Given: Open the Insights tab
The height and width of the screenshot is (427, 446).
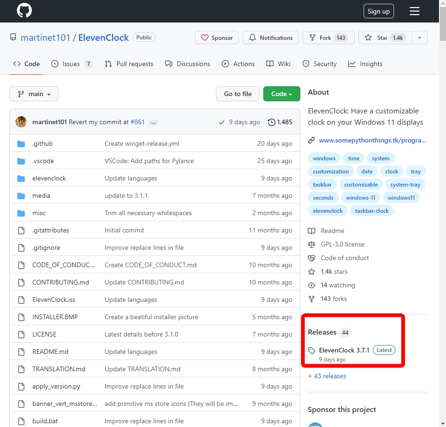Looking at the screenshot, I should 365,64.
